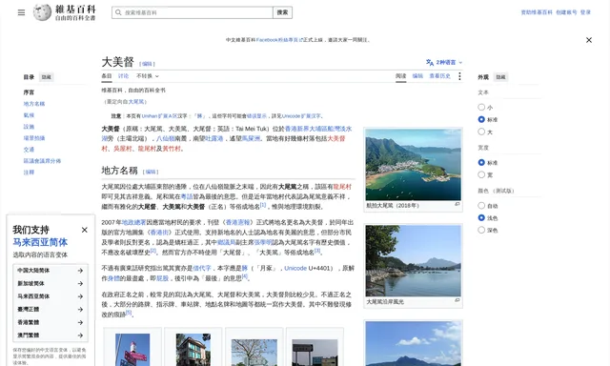Click the search magnifier icon

pyautogui.click(x=118, y=12)
